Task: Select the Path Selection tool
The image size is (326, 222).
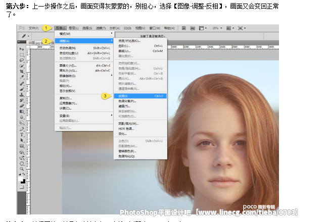Action: (x=22, y=140)
